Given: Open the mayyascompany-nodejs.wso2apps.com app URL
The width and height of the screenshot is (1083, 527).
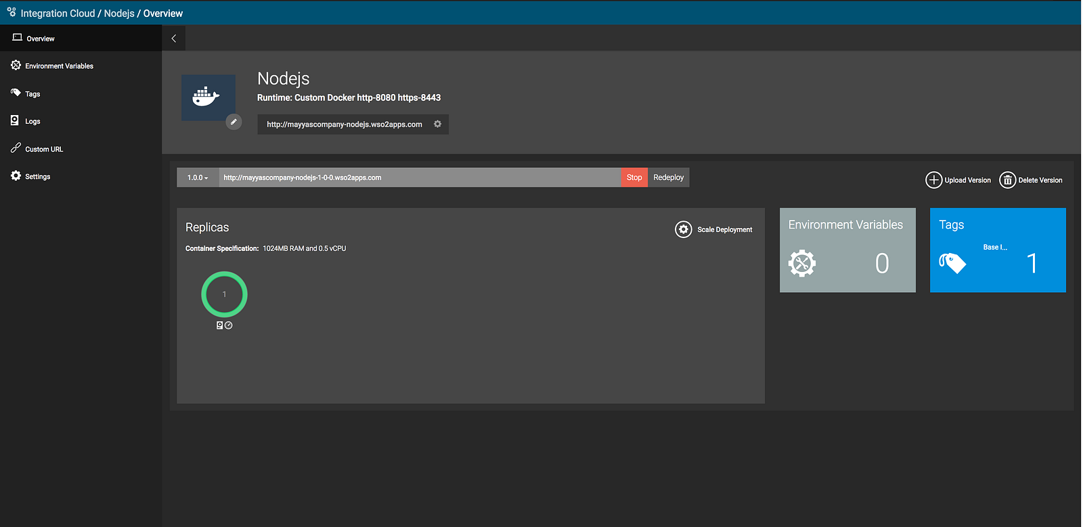Looking at the screenshot, I should click(x=345, y=124).
